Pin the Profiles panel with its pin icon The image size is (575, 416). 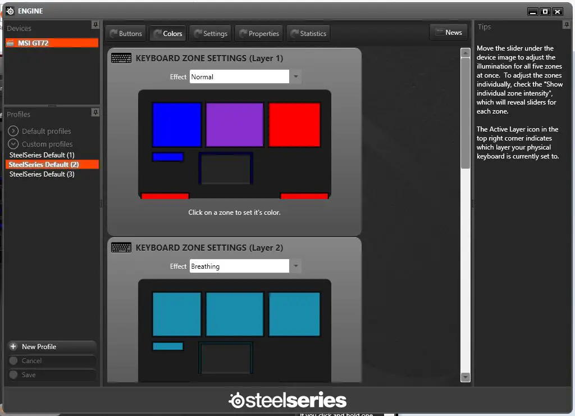coord(95,112)
